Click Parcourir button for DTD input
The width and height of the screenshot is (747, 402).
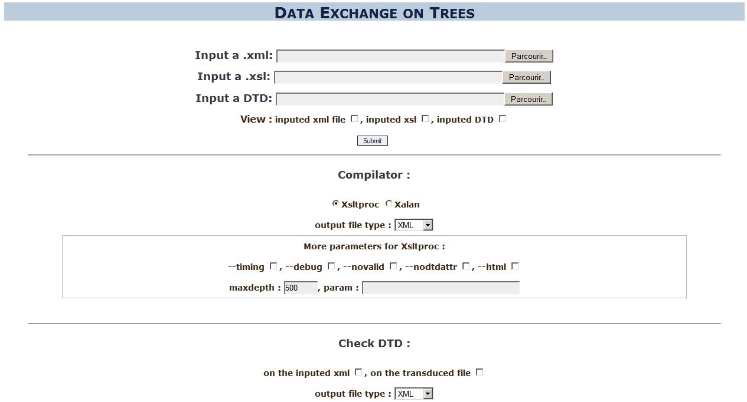[x=529, y=99]
